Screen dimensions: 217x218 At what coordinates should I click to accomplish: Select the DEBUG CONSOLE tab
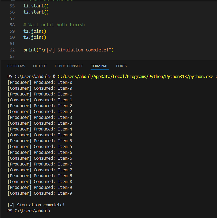point(69,66)
